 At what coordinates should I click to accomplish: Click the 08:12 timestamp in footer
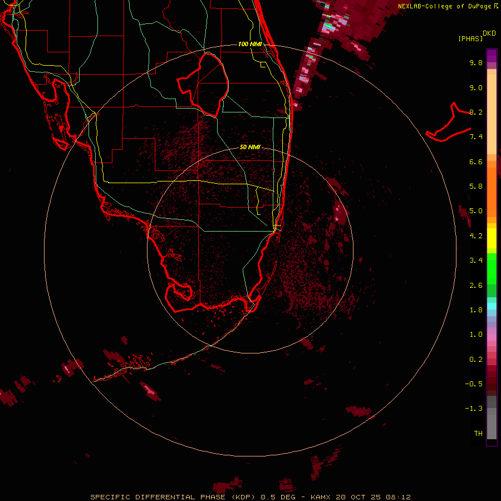pos(398,497)
